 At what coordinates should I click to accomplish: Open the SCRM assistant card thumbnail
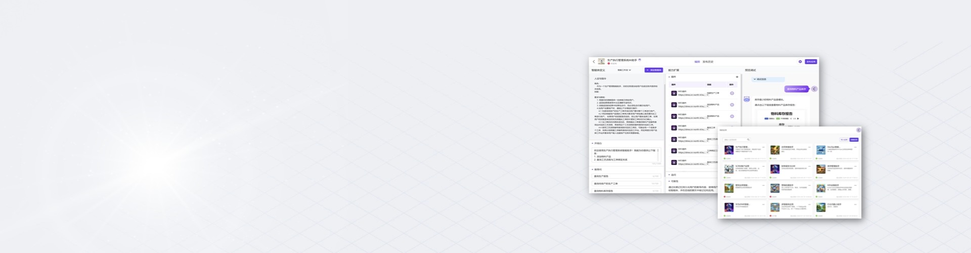click(729, 169)
